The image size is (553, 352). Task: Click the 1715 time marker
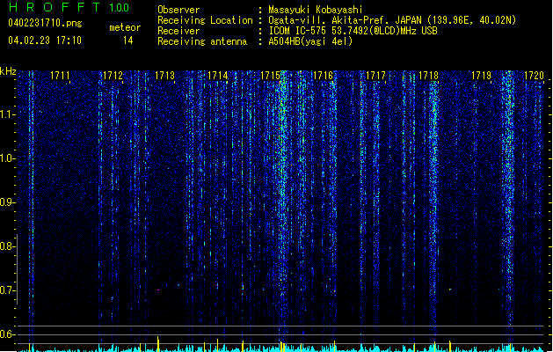pyautogui.click(x=271, y=76)
